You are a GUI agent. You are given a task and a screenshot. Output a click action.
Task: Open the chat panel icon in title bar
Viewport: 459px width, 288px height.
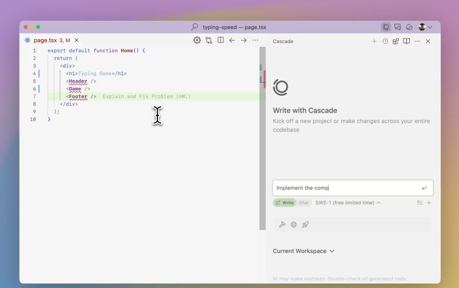[x=397, y=27]
